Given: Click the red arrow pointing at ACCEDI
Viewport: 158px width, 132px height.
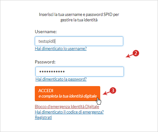Looking at the screenshot, I should [x=106, y=93].
